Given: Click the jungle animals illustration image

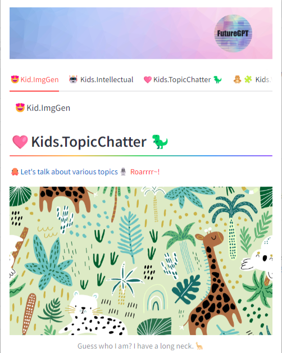Looking at the screenshot, I should [x=141, y=261].
